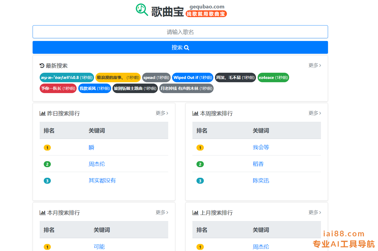Select the dark tag 周深、毛不易
The width and height of the screenshot is (378, 251).
235,78
